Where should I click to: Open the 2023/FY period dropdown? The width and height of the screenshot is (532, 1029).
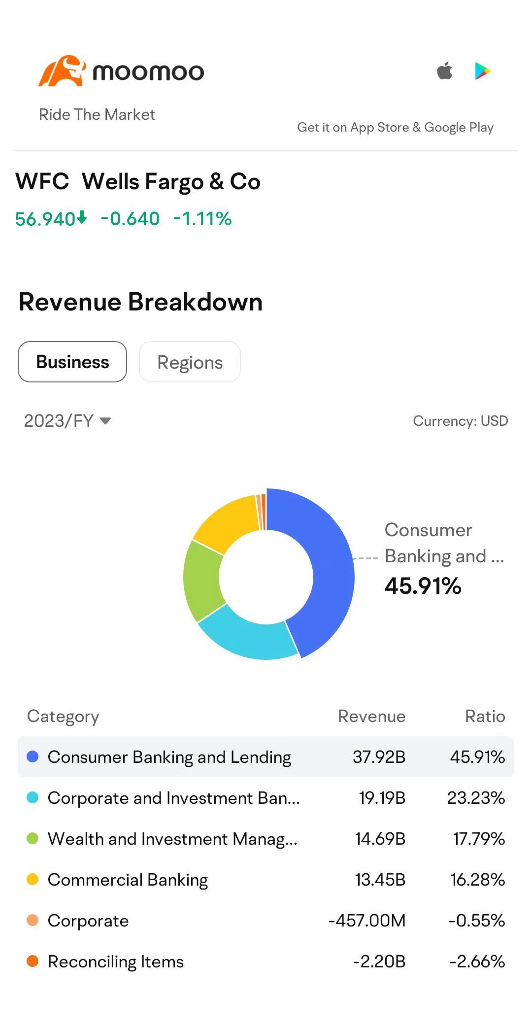67,421
